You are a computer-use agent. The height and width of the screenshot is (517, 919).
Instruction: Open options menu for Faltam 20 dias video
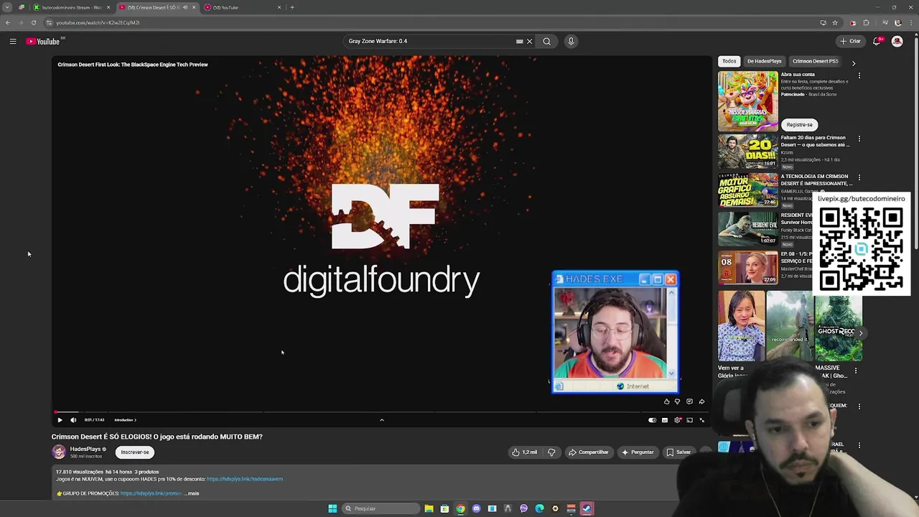[859, 139]
